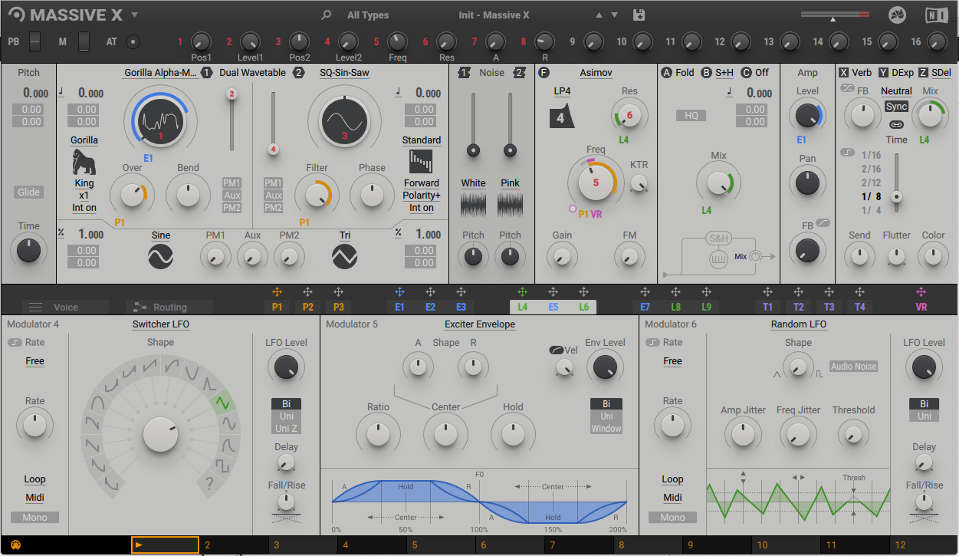Toggle the Glide button
Image resolution: width=959 pixels, height=556 pixels.
(29, 192)
